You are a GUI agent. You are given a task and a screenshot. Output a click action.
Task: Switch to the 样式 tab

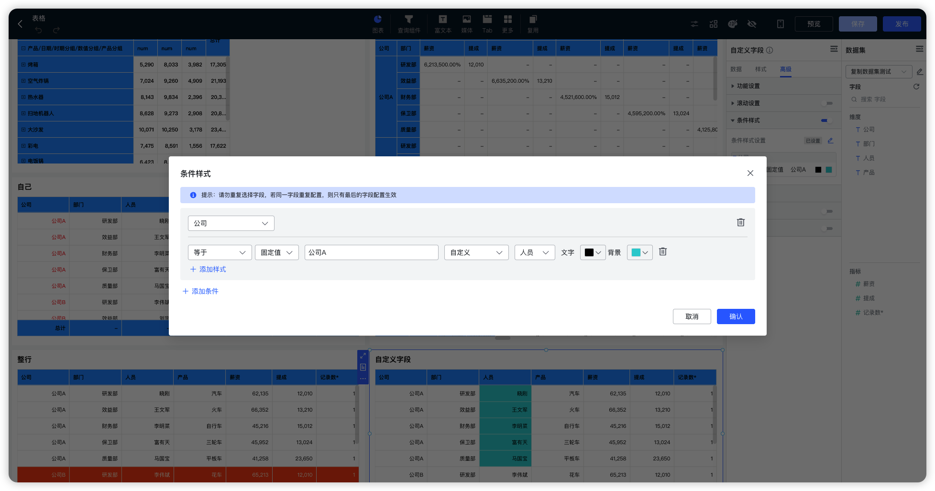click(x=761, y=69)
